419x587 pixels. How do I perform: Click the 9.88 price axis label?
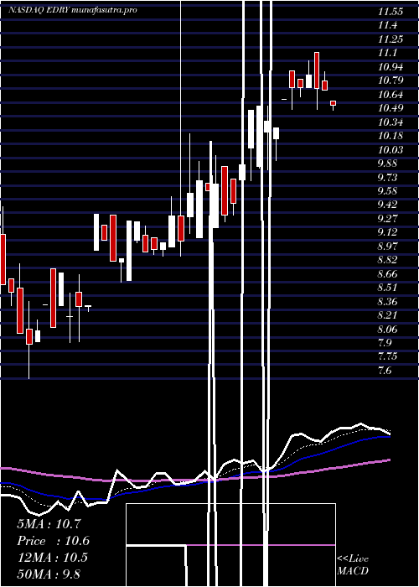387,164
